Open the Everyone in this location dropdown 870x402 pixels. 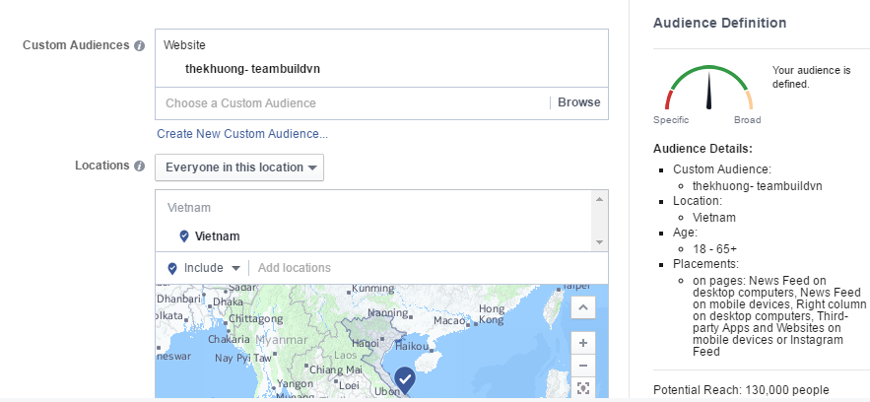[239, 167]
